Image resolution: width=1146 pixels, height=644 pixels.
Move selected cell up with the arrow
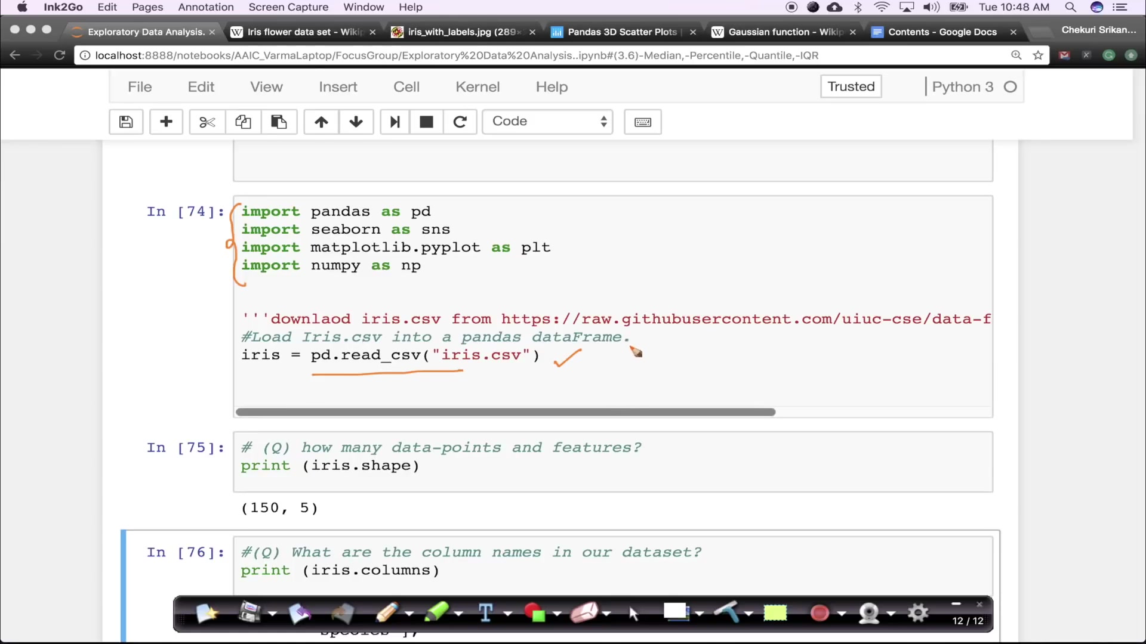[321, 122]
